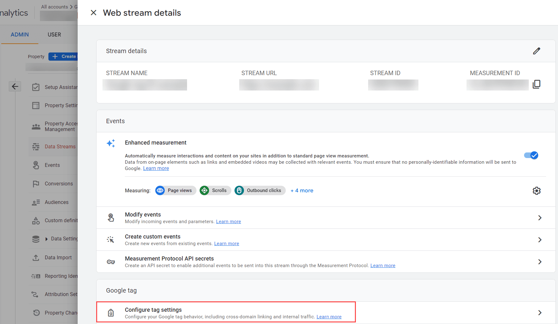
Task: Click the Measurement Protocol API key icon
Action: coord(111,262)
